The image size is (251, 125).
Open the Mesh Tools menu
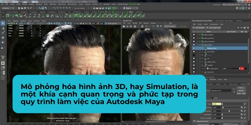pos(62,4)
